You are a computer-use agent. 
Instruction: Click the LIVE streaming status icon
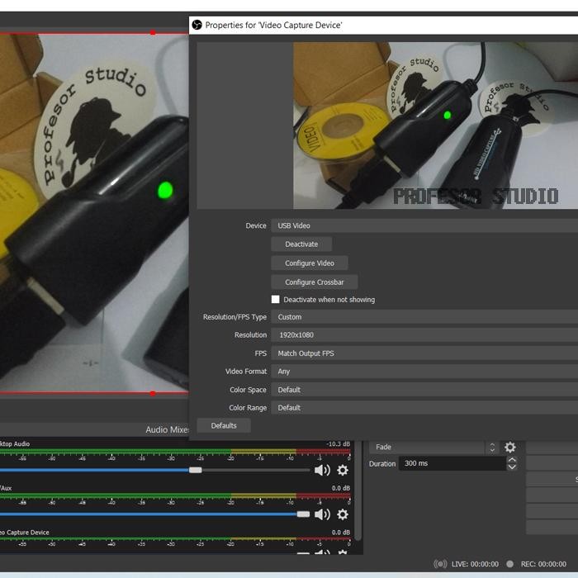[x=441, y=564]
